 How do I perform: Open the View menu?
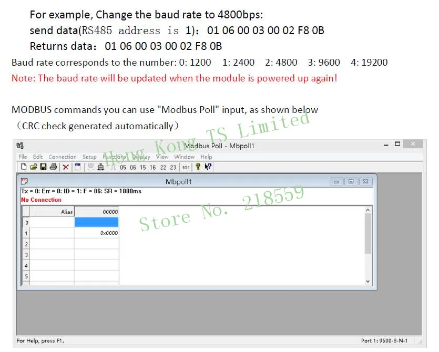click(x=162, y=157)
